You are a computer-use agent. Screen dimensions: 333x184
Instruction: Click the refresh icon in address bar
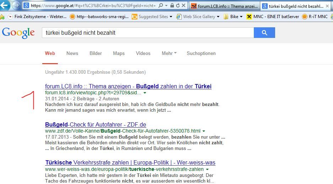coord(178,6)
